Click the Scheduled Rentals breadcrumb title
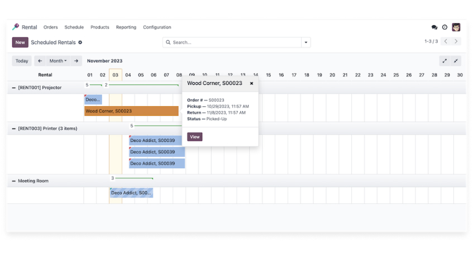Image resolution: width=473 pixels, height=257 pixels. point(53,42)
